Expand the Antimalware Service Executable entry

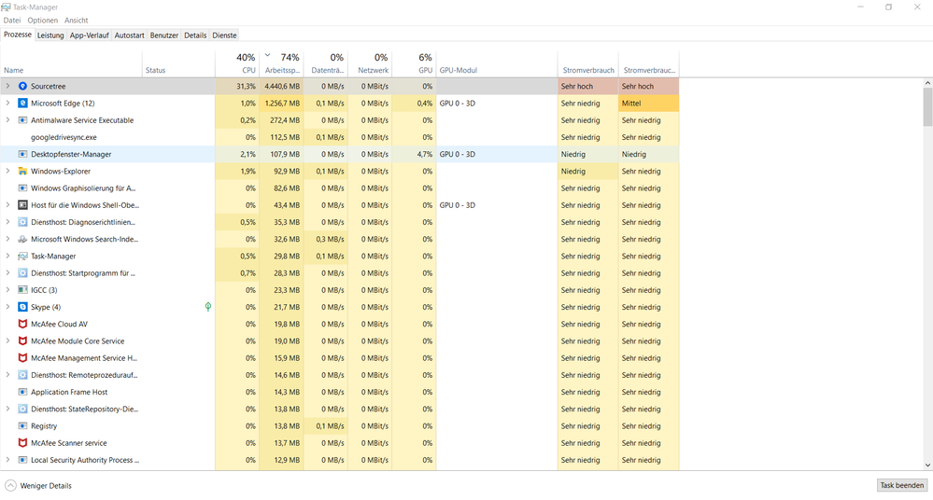tap(7, 120)
